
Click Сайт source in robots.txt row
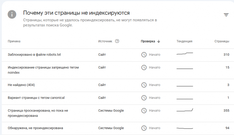(102, 55)
